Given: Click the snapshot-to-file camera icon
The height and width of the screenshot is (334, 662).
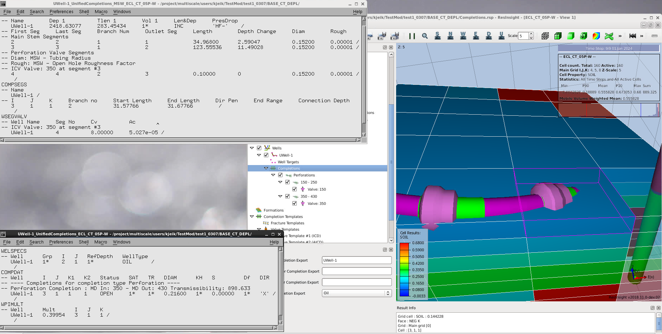Looking at the screenshot, I should (x=382, y=36).
